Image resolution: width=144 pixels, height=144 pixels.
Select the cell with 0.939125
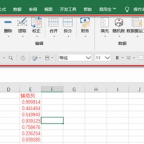30,121
